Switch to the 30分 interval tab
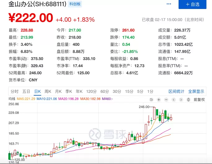Viewport: 212px width, 164px height. pos(117,91)
